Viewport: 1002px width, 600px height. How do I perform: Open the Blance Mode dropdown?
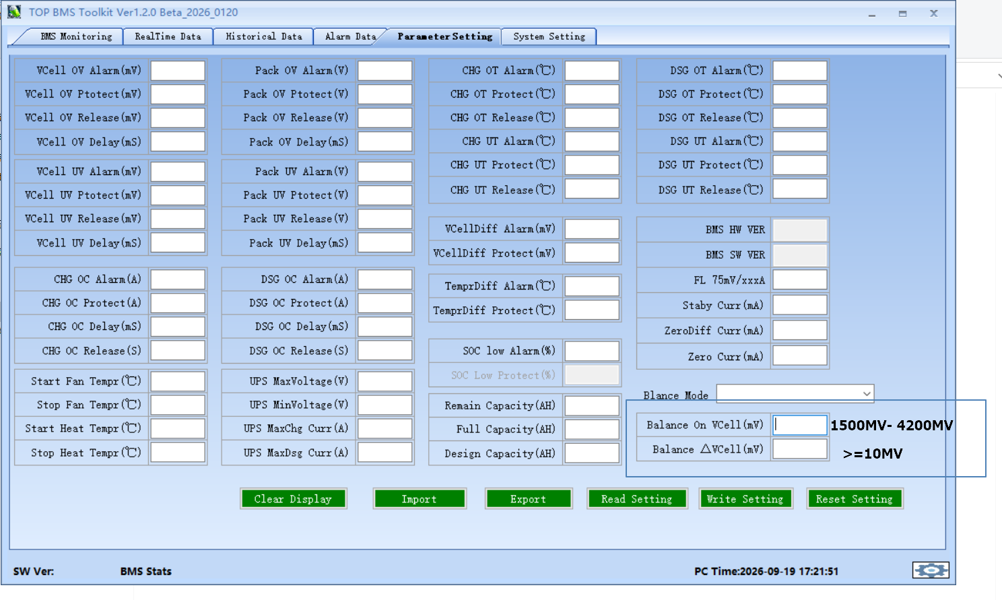(x=795, y=393)
